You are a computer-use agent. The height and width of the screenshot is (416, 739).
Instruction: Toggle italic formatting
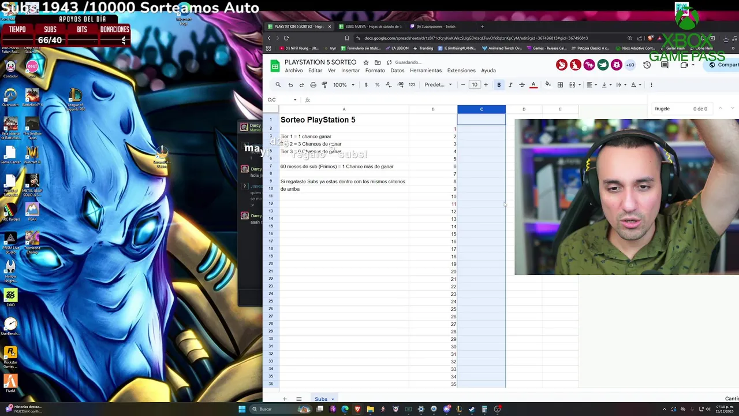tap(510, 85)
